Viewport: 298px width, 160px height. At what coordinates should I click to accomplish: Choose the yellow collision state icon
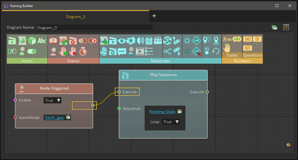click(x=237, y=39)
